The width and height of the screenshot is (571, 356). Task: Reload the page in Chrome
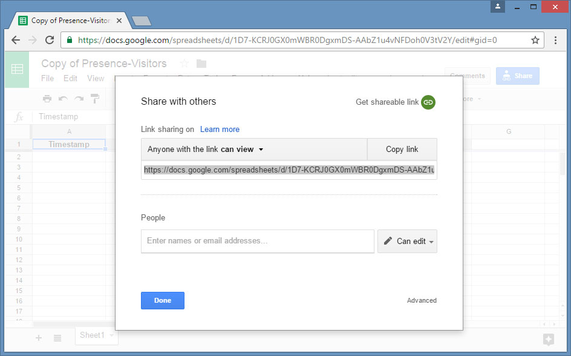(x=50, y=40)
